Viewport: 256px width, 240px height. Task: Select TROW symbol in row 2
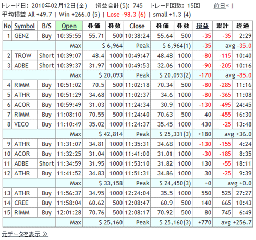(23, 56)
